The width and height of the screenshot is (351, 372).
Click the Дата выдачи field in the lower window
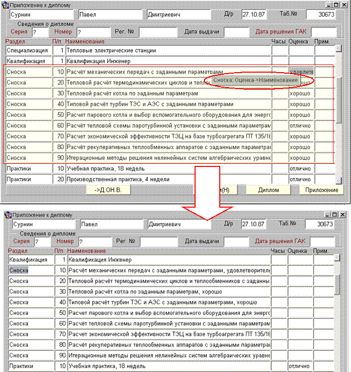pyautogui.click(x=236, y=242)
